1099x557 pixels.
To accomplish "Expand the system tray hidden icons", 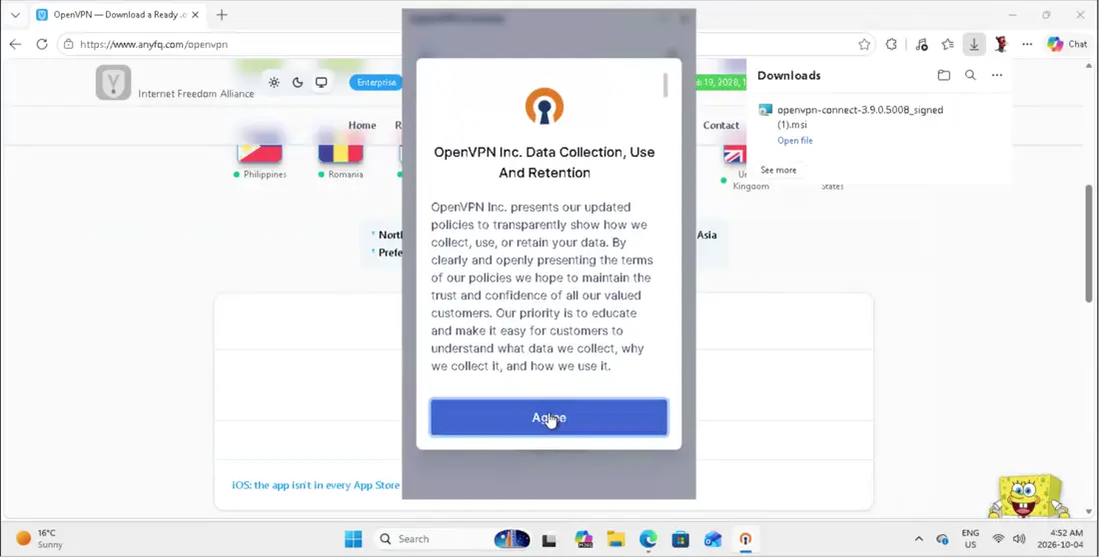I will 919,539.
